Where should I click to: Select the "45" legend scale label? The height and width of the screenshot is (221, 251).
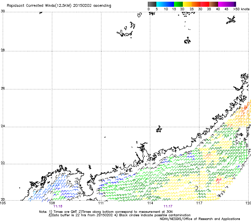point(226,9)
